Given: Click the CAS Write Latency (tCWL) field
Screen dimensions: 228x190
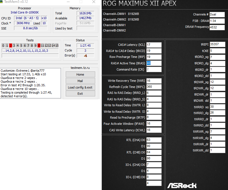Looking at the screenshot, I should (x=154, y=130).
